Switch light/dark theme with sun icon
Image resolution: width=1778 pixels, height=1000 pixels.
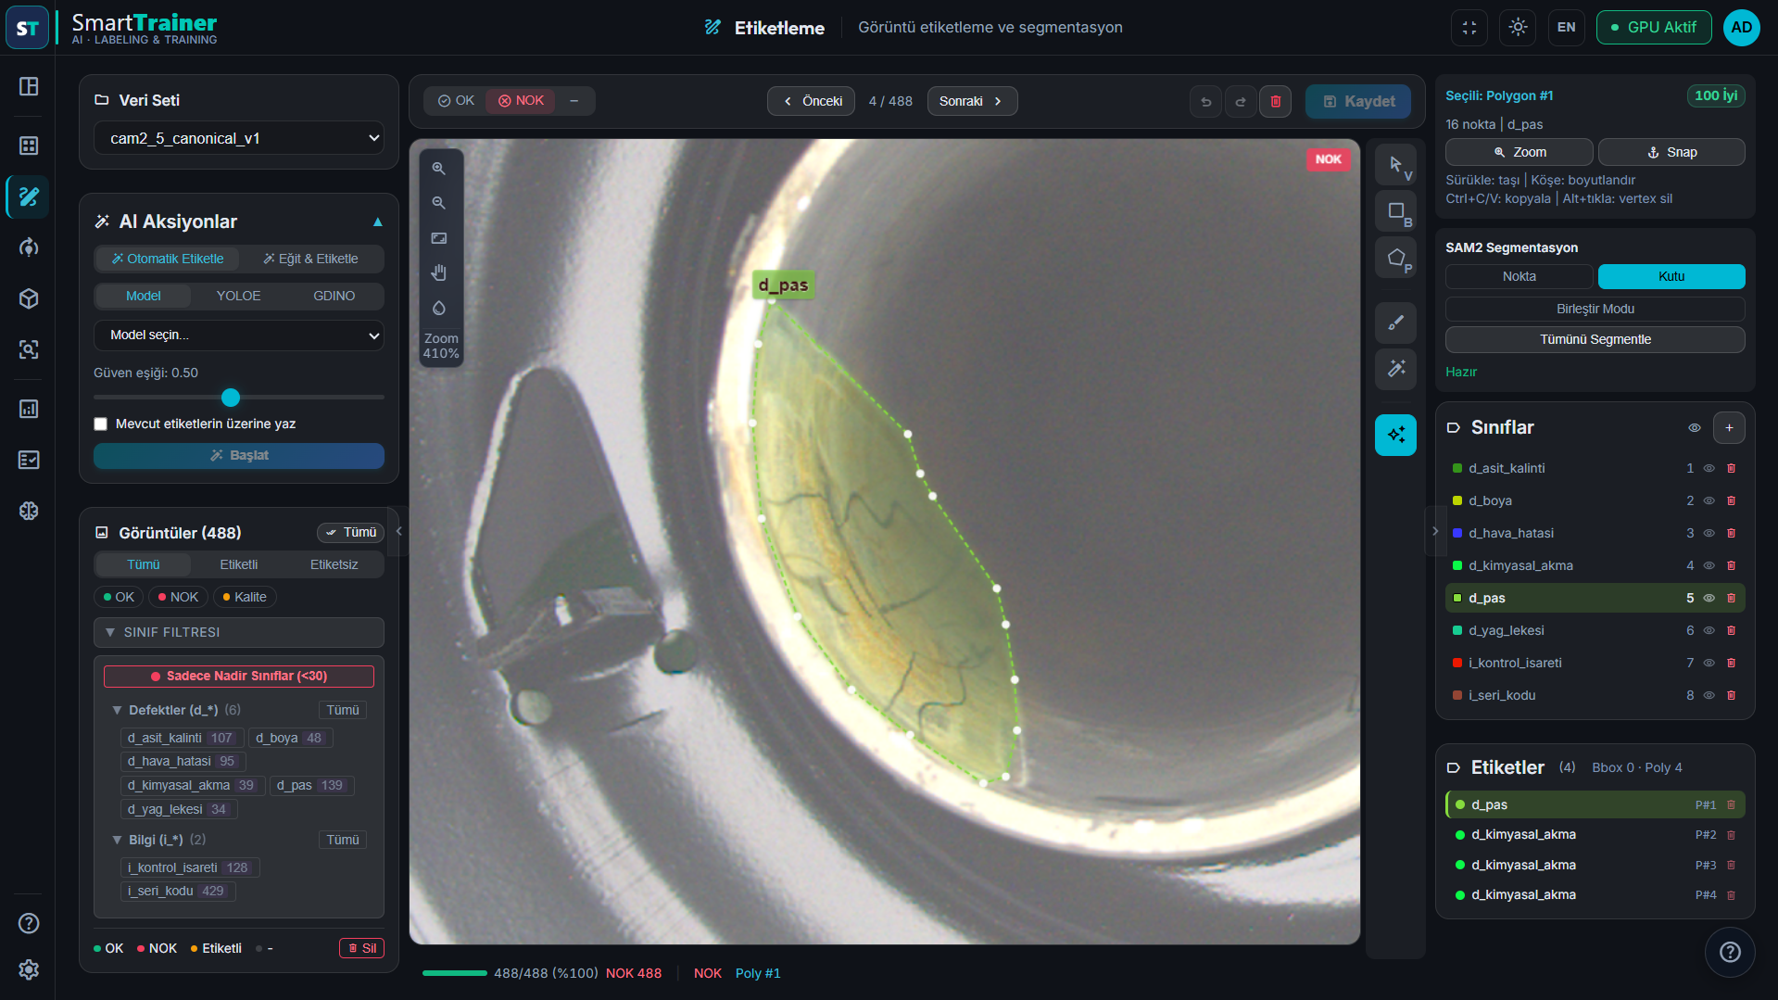coord(1518,28)
